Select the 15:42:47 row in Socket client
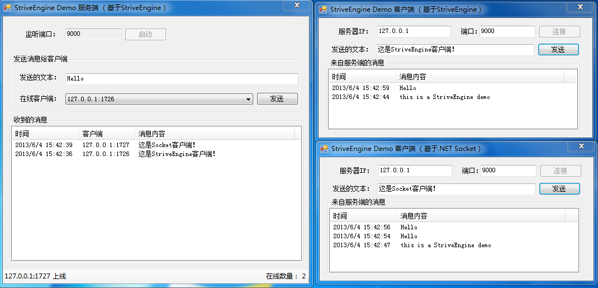The height and width of the screenshot is (288, 598). pos(454,245)
